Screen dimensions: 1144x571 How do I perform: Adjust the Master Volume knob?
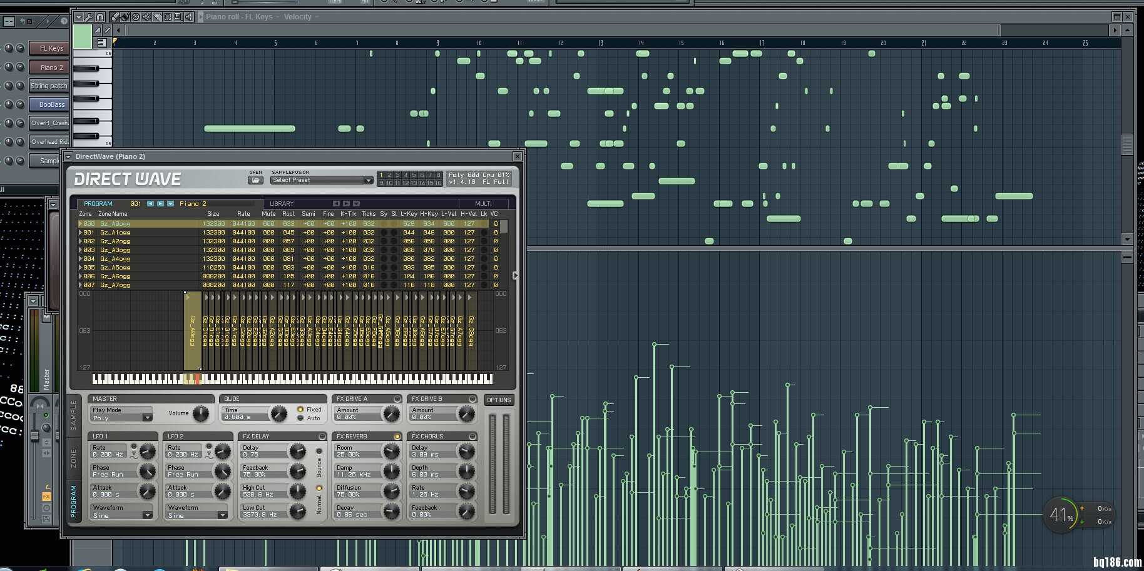pos(200,413)
